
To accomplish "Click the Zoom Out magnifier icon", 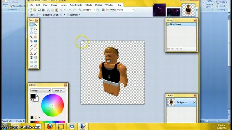I will [80, 10].
